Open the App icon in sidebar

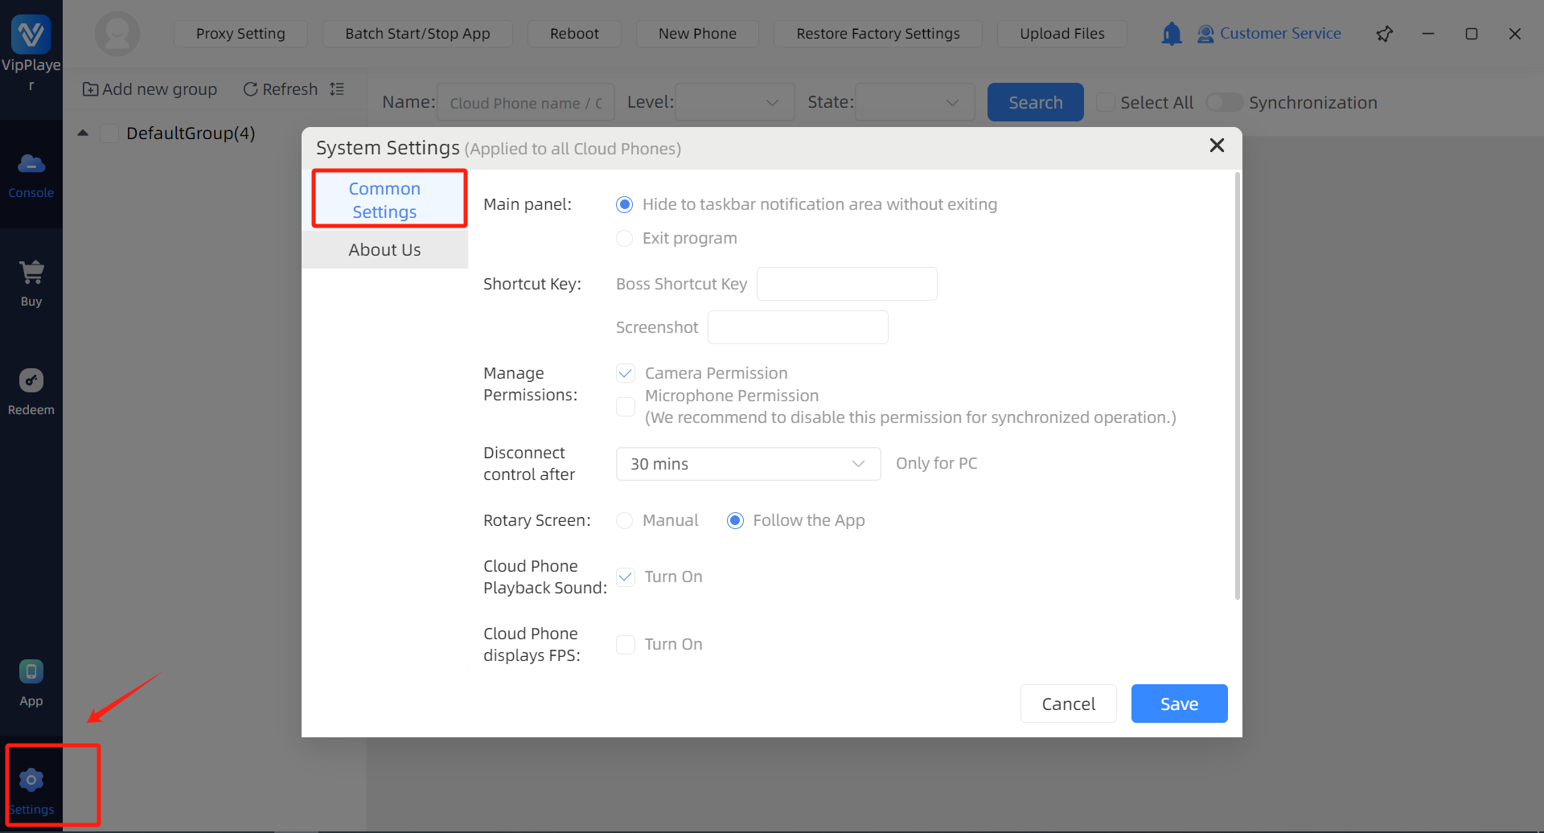(31, 671)
